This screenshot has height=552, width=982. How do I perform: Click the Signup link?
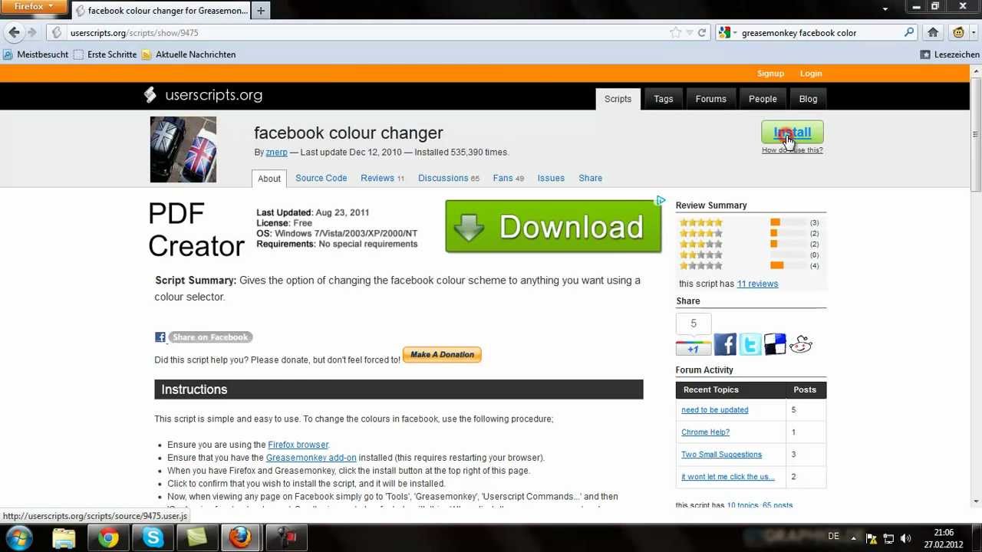[x=770, y=74]
